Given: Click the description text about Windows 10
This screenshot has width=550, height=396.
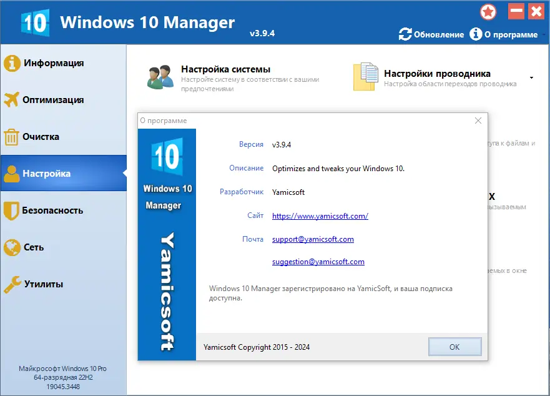Looking at the screenshot, I should pos(338,169).
